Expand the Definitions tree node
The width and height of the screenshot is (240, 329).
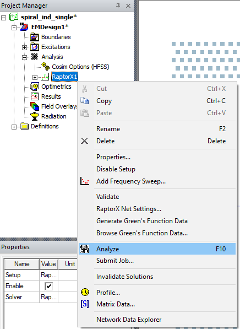coord(14,127)
